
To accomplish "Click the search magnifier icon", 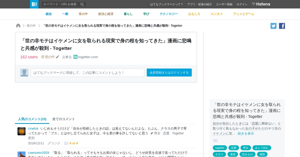I will (82, 4).
